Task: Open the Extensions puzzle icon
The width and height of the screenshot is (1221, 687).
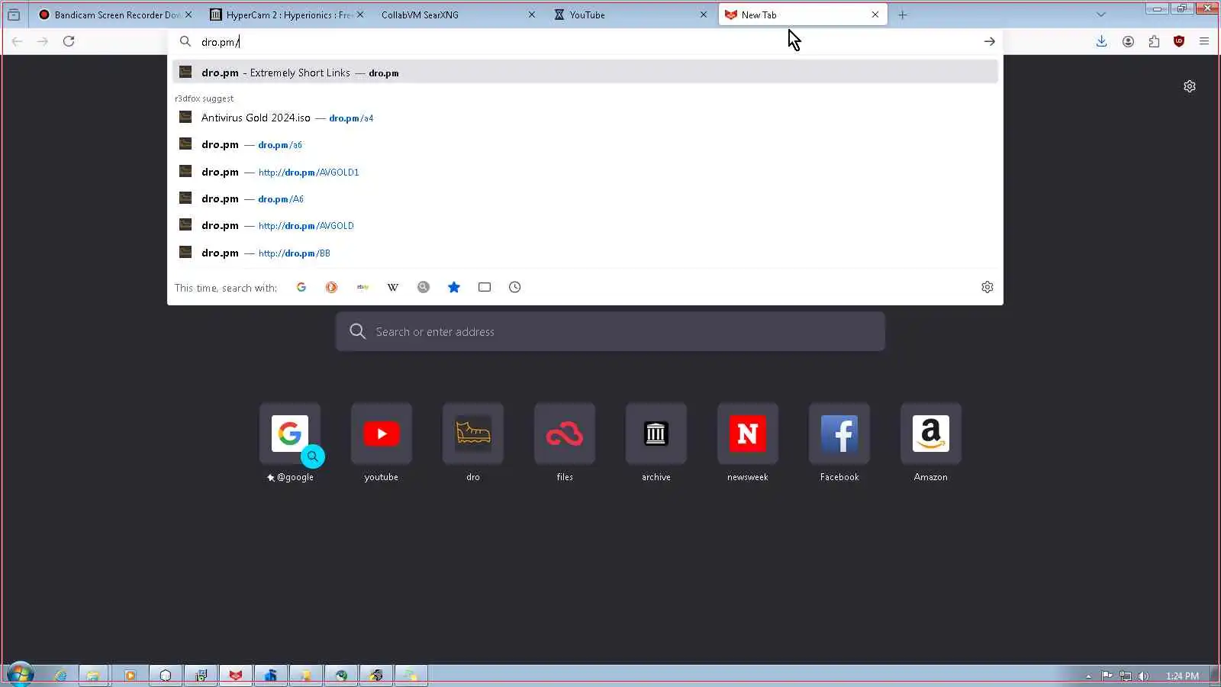Action: [x=1154, y=42]
